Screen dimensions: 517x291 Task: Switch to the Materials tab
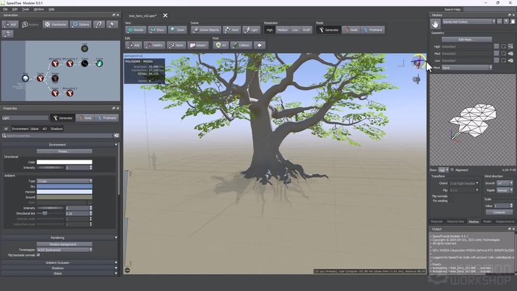coord(436,222)
